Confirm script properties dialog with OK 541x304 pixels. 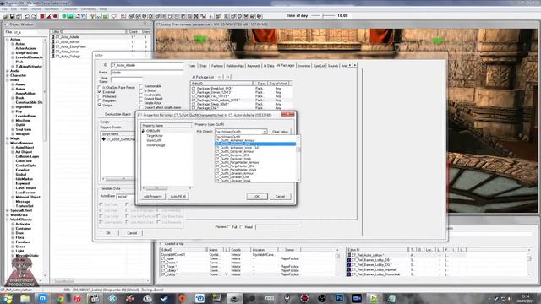pos(257,197)
